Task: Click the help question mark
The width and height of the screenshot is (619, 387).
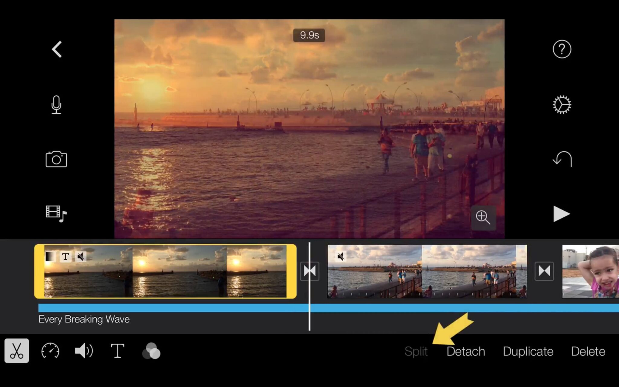Action: [561, 49]
